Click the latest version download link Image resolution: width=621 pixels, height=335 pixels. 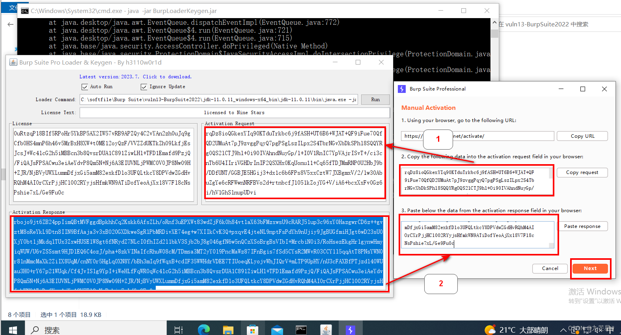tap(135, 77)
